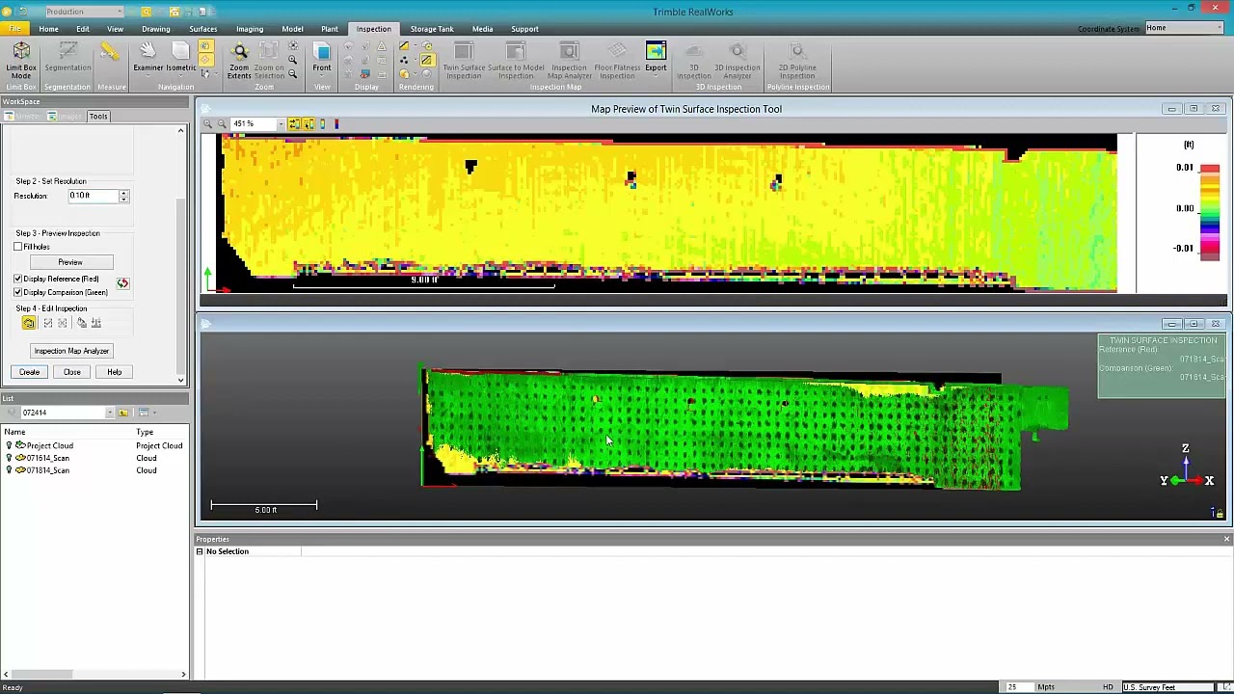Click Zoom Extents icon
Screen dimensions: 1234x694
pos(239,59)
